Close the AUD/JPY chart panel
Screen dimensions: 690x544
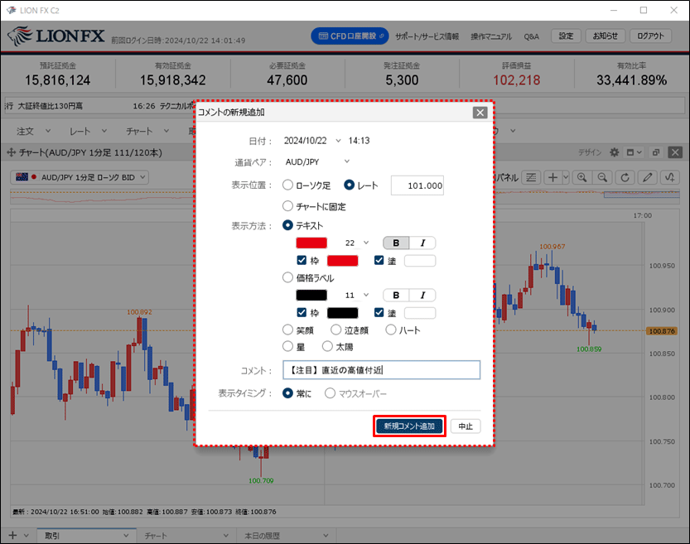click(674, 152)
